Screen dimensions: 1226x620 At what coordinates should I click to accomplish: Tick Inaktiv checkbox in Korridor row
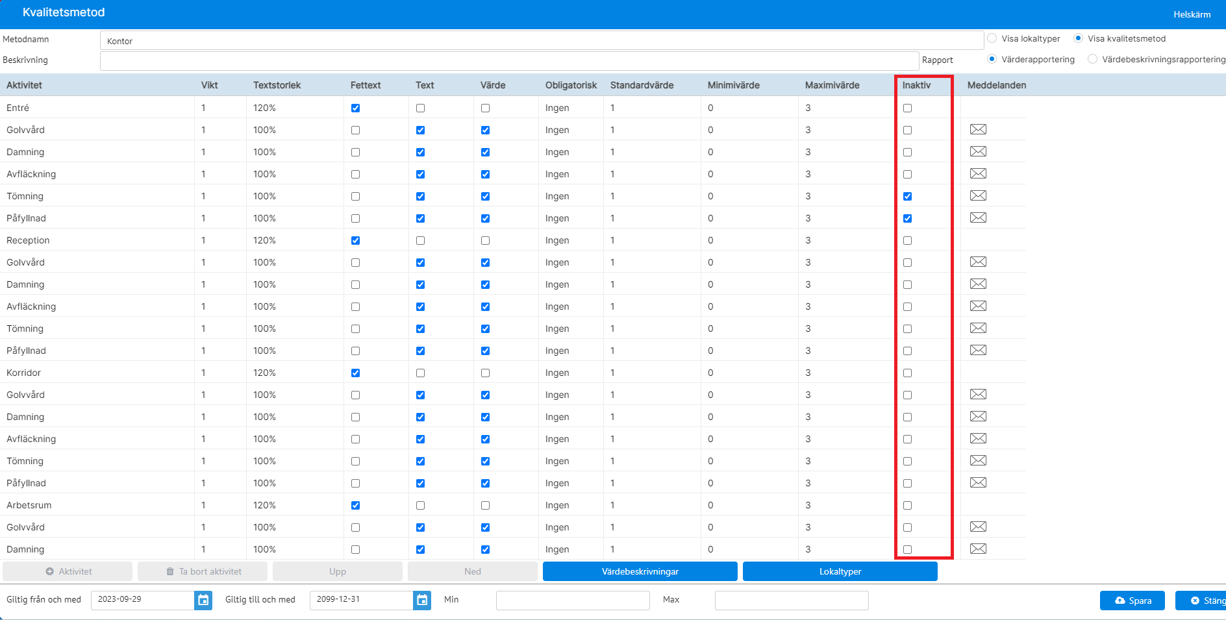pyautogui.click(x=907, y=373)
